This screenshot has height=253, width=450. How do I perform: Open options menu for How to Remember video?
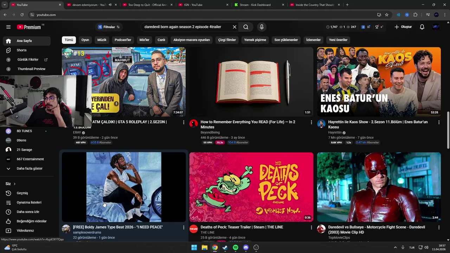(x=311, y=122)
